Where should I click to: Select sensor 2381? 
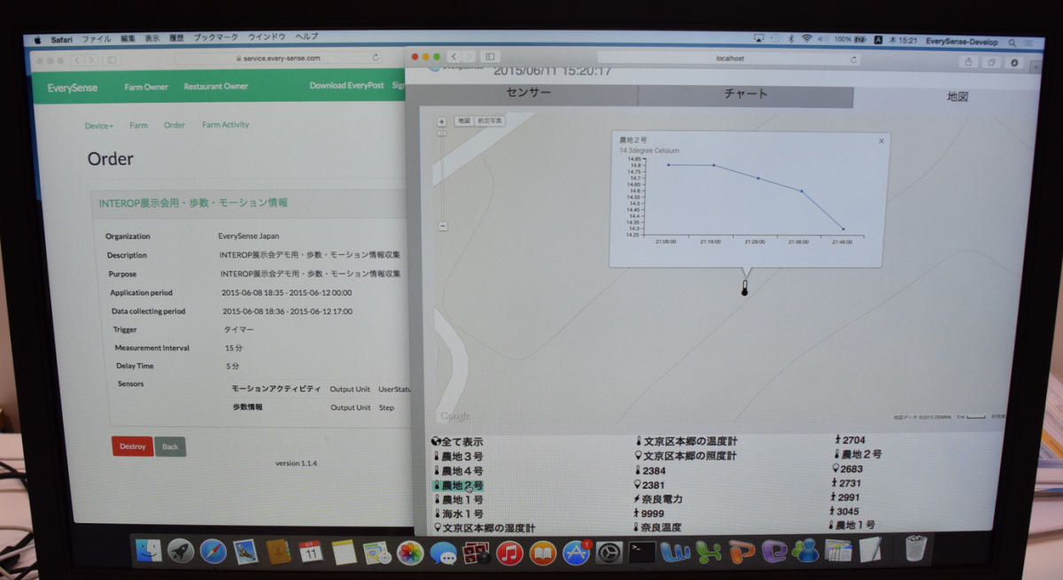tap(650, 484)
